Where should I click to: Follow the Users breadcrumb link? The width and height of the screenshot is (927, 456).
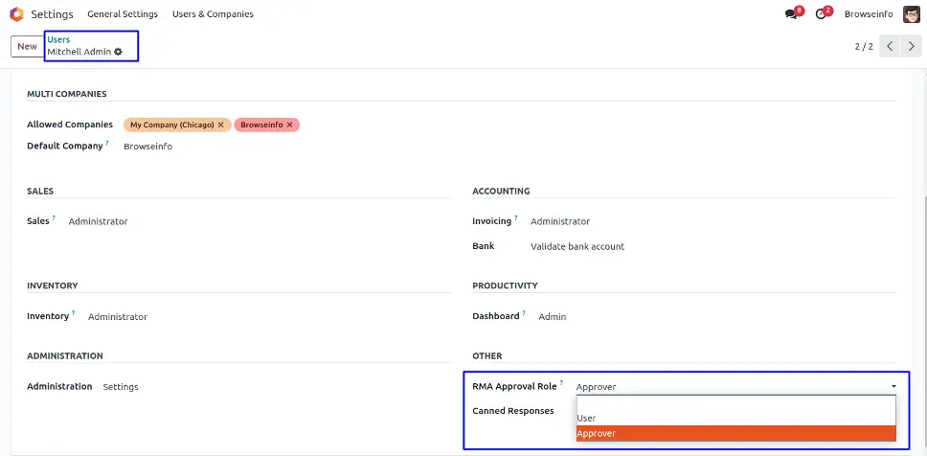coord(58,39)
